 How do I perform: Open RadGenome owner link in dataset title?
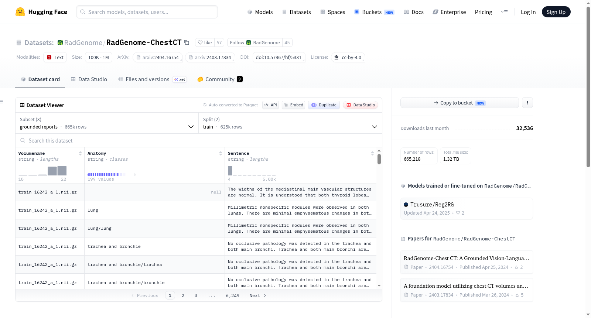point(83,42)
